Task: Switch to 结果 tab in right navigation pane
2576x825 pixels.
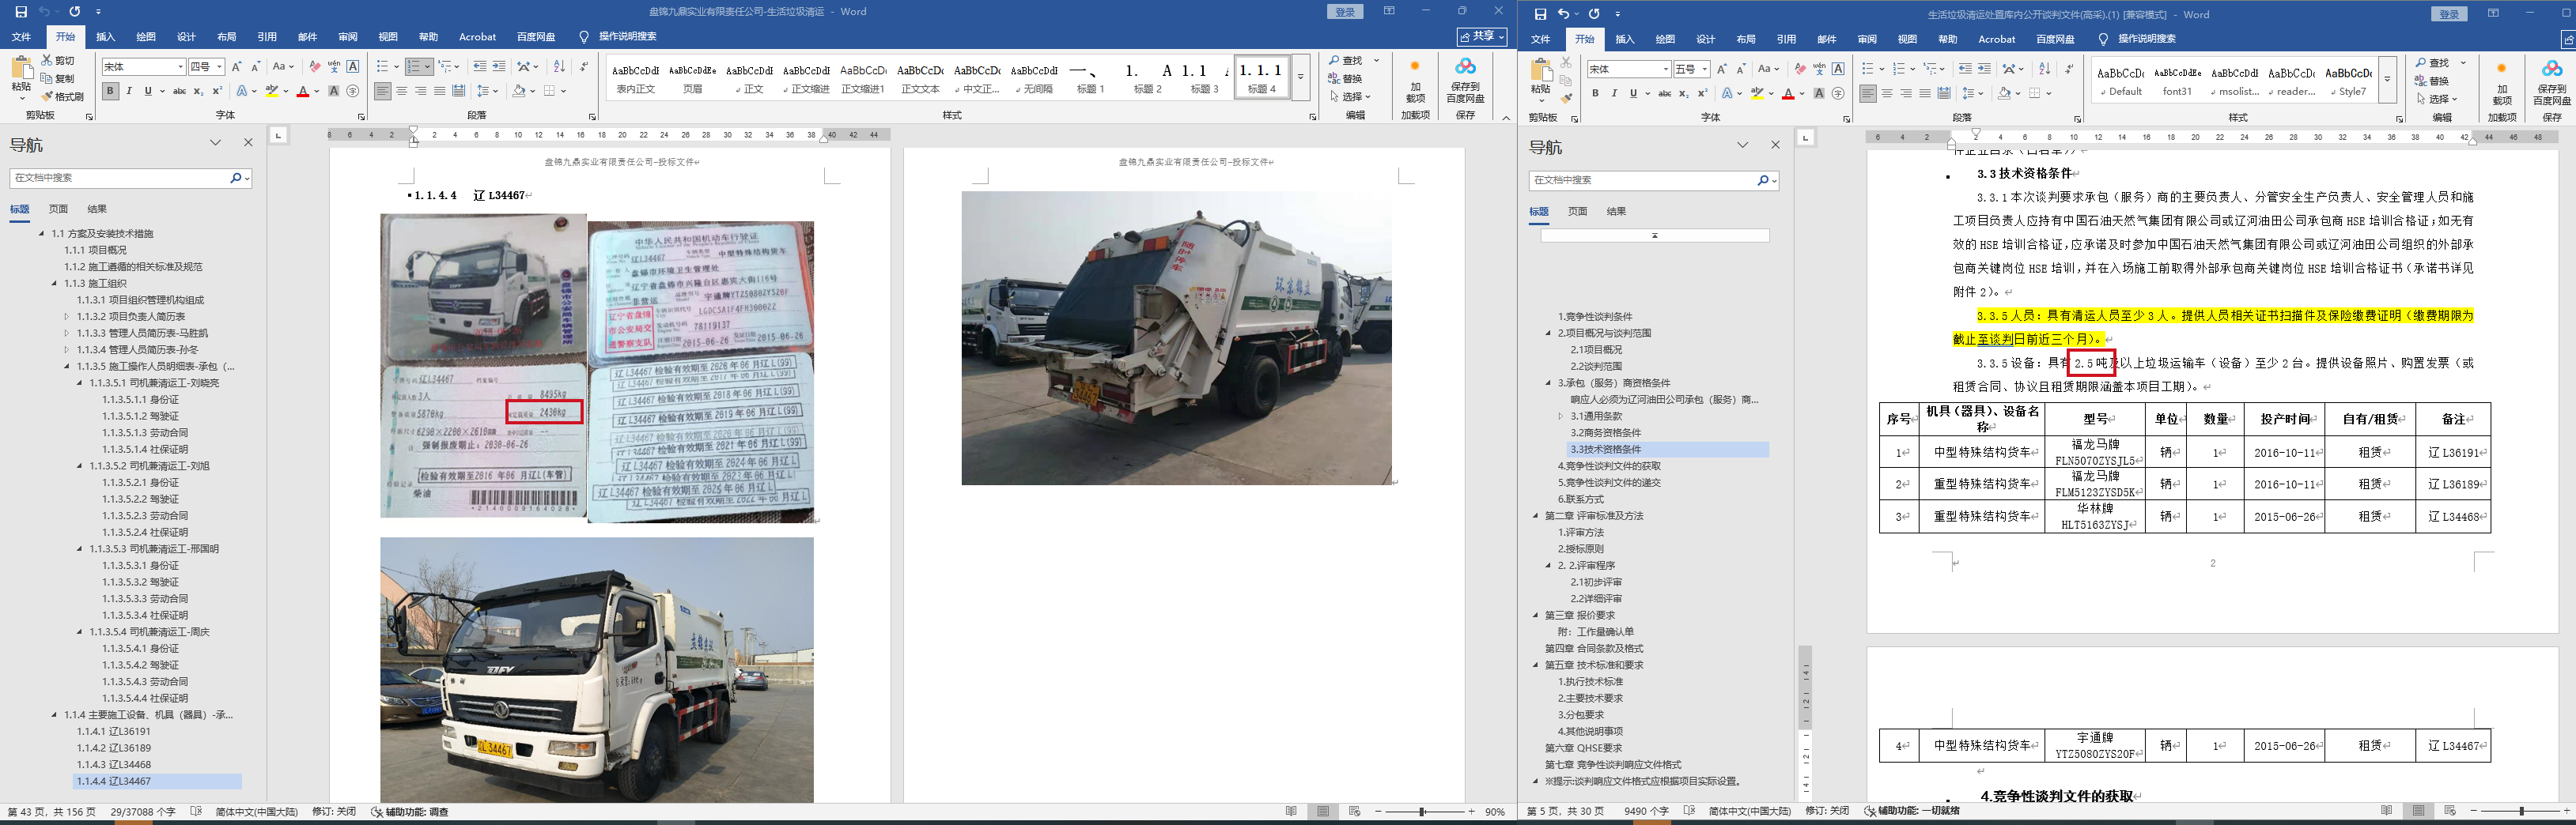Action: point(1616,212)
